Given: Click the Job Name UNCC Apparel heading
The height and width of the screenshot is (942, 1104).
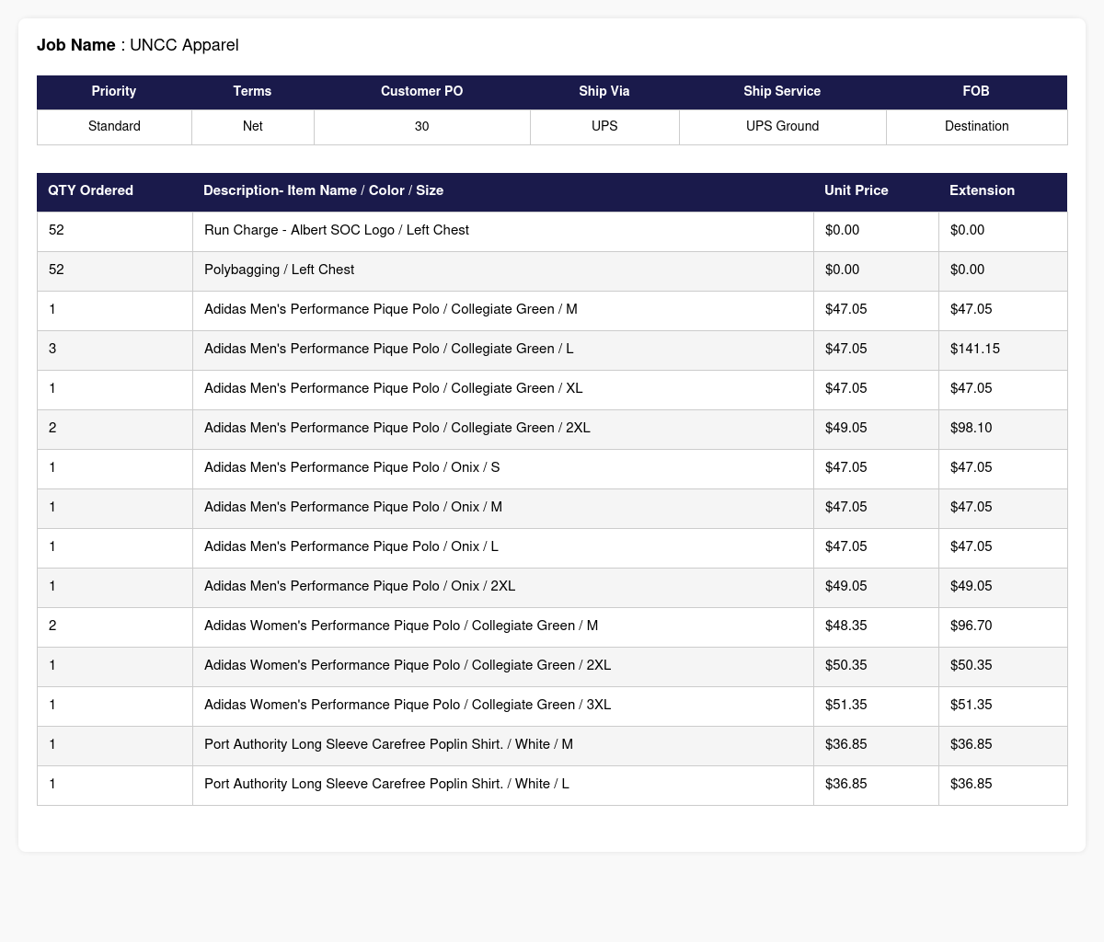Looking at the screenshot, I should 138,45.
